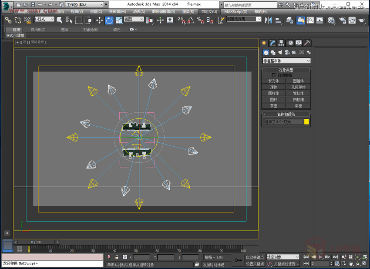Activate the Select and Rotate tool
370x269 pixels.
pos(109,20)
